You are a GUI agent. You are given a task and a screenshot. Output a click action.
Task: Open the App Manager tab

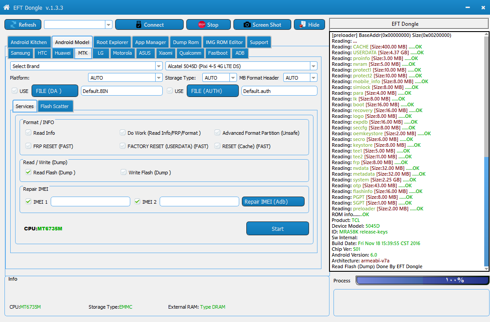tap(150, 42)
